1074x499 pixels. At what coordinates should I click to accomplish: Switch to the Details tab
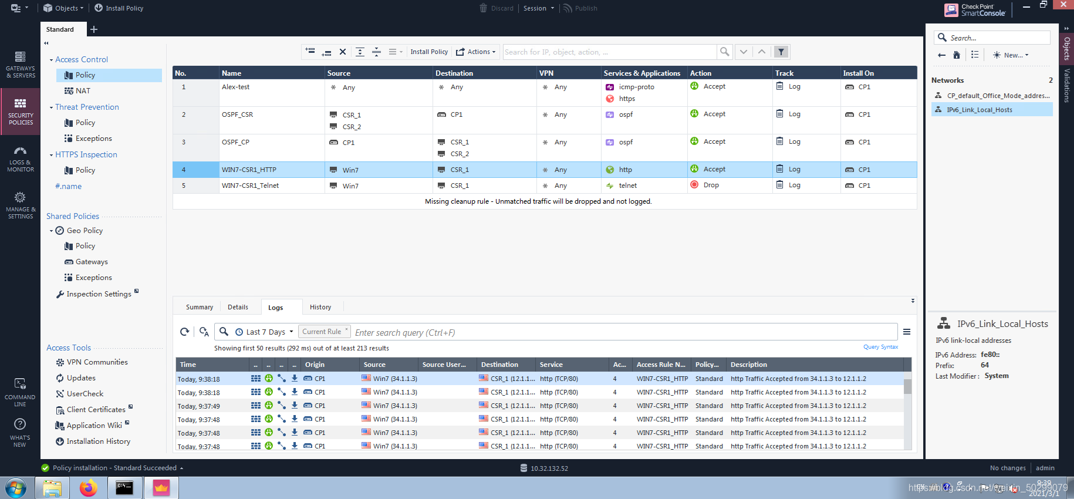point(238,307)
